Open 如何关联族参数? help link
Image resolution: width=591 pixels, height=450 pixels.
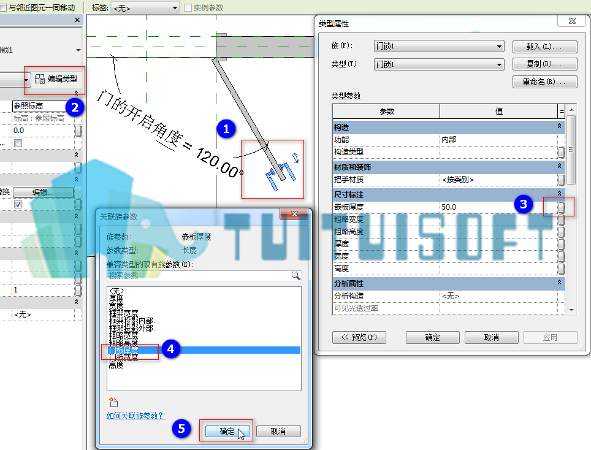point(135,415)
